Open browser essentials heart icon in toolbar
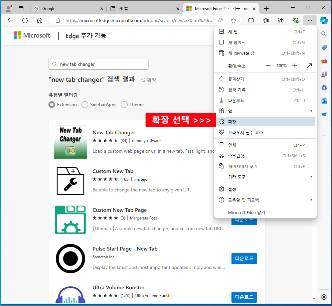The height and width of the screenshot is (306, 332). [x=295, y=20]
